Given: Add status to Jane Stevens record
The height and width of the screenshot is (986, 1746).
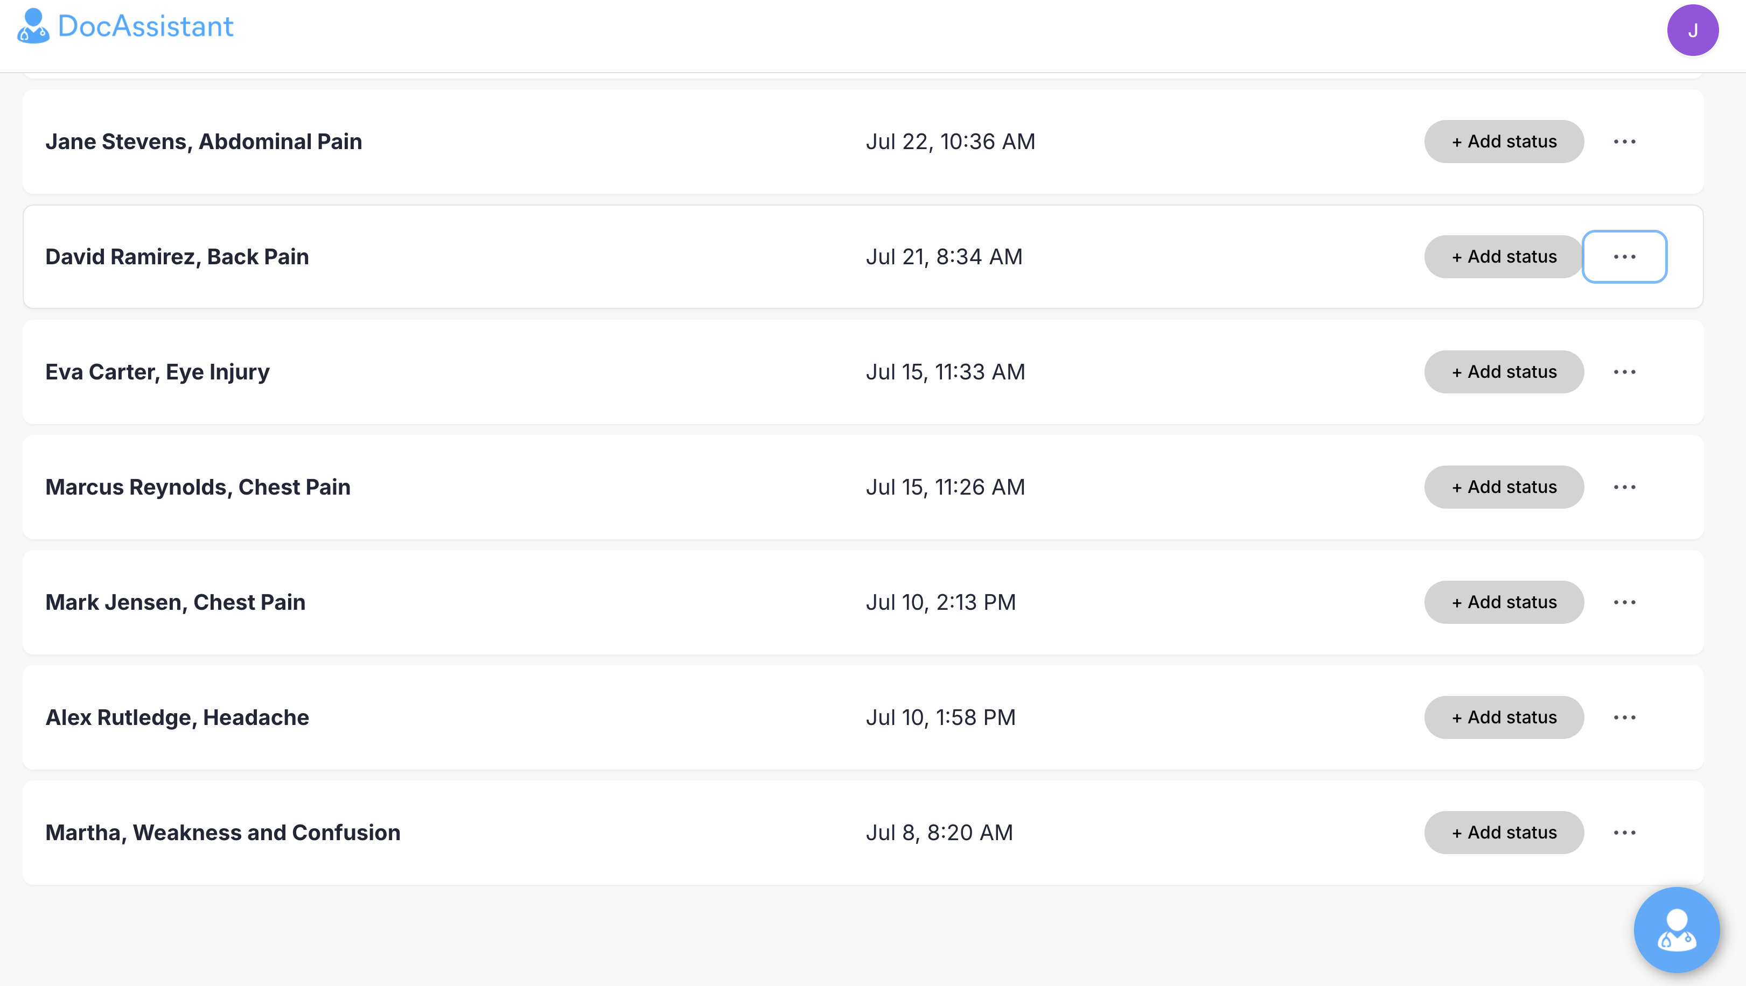Looking at the screenshot, I should [x=1503, y=142].
